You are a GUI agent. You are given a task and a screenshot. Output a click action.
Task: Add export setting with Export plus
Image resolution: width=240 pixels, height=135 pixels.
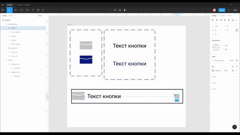(x=237, y=89)
